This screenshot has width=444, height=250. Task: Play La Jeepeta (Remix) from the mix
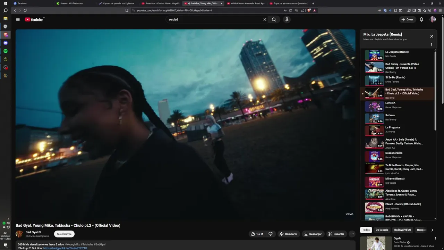(397, 55)
